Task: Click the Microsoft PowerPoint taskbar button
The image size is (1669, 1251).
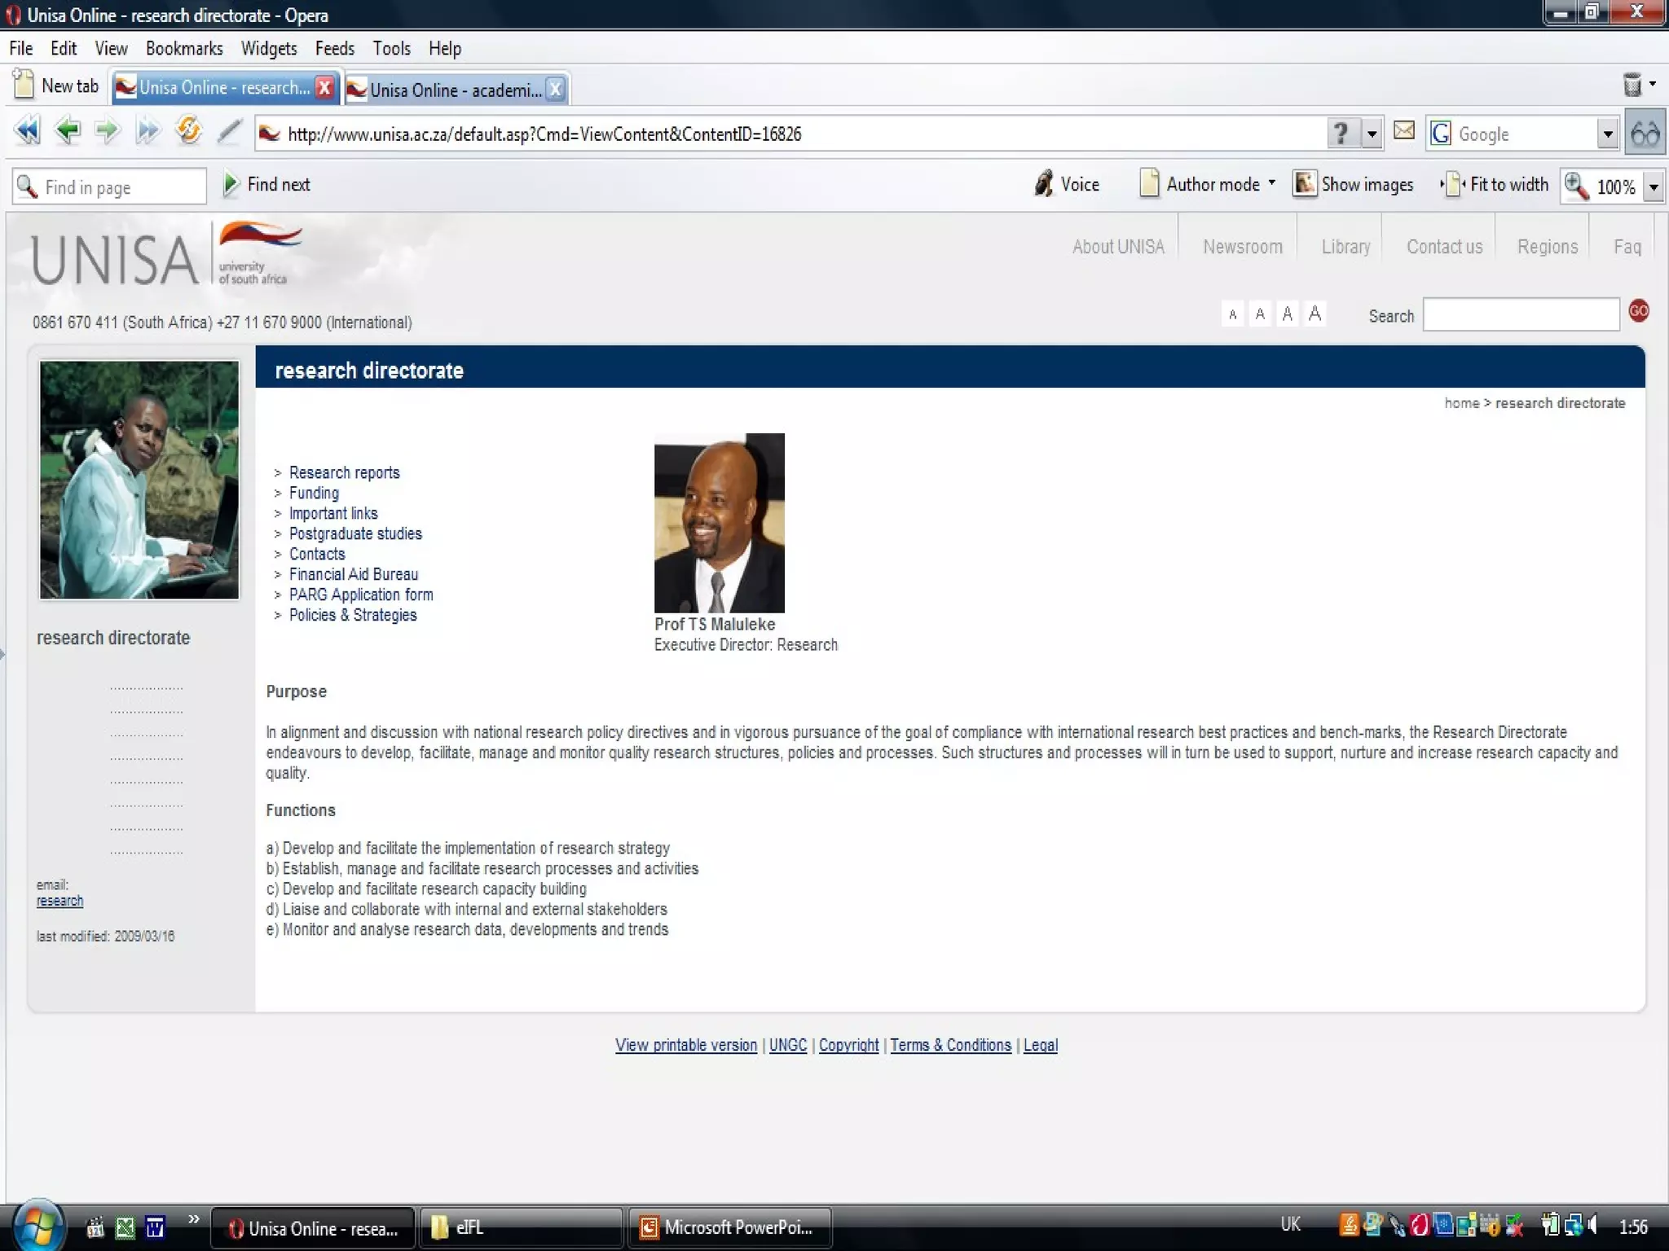Action: (x=729, y=1227)
